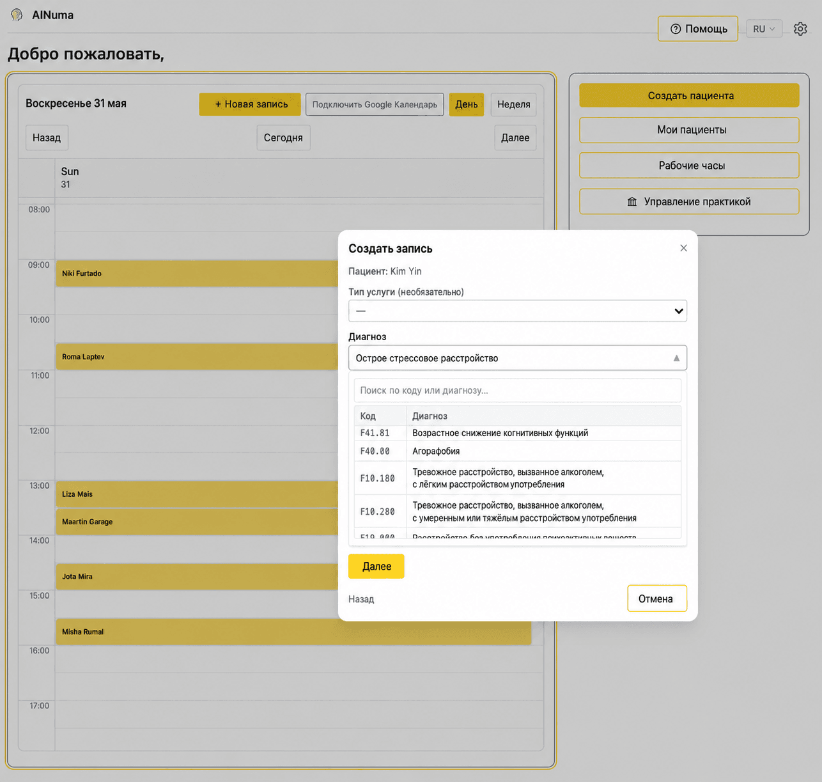Choose diagnosis code F10.180

tap(518, 478)
